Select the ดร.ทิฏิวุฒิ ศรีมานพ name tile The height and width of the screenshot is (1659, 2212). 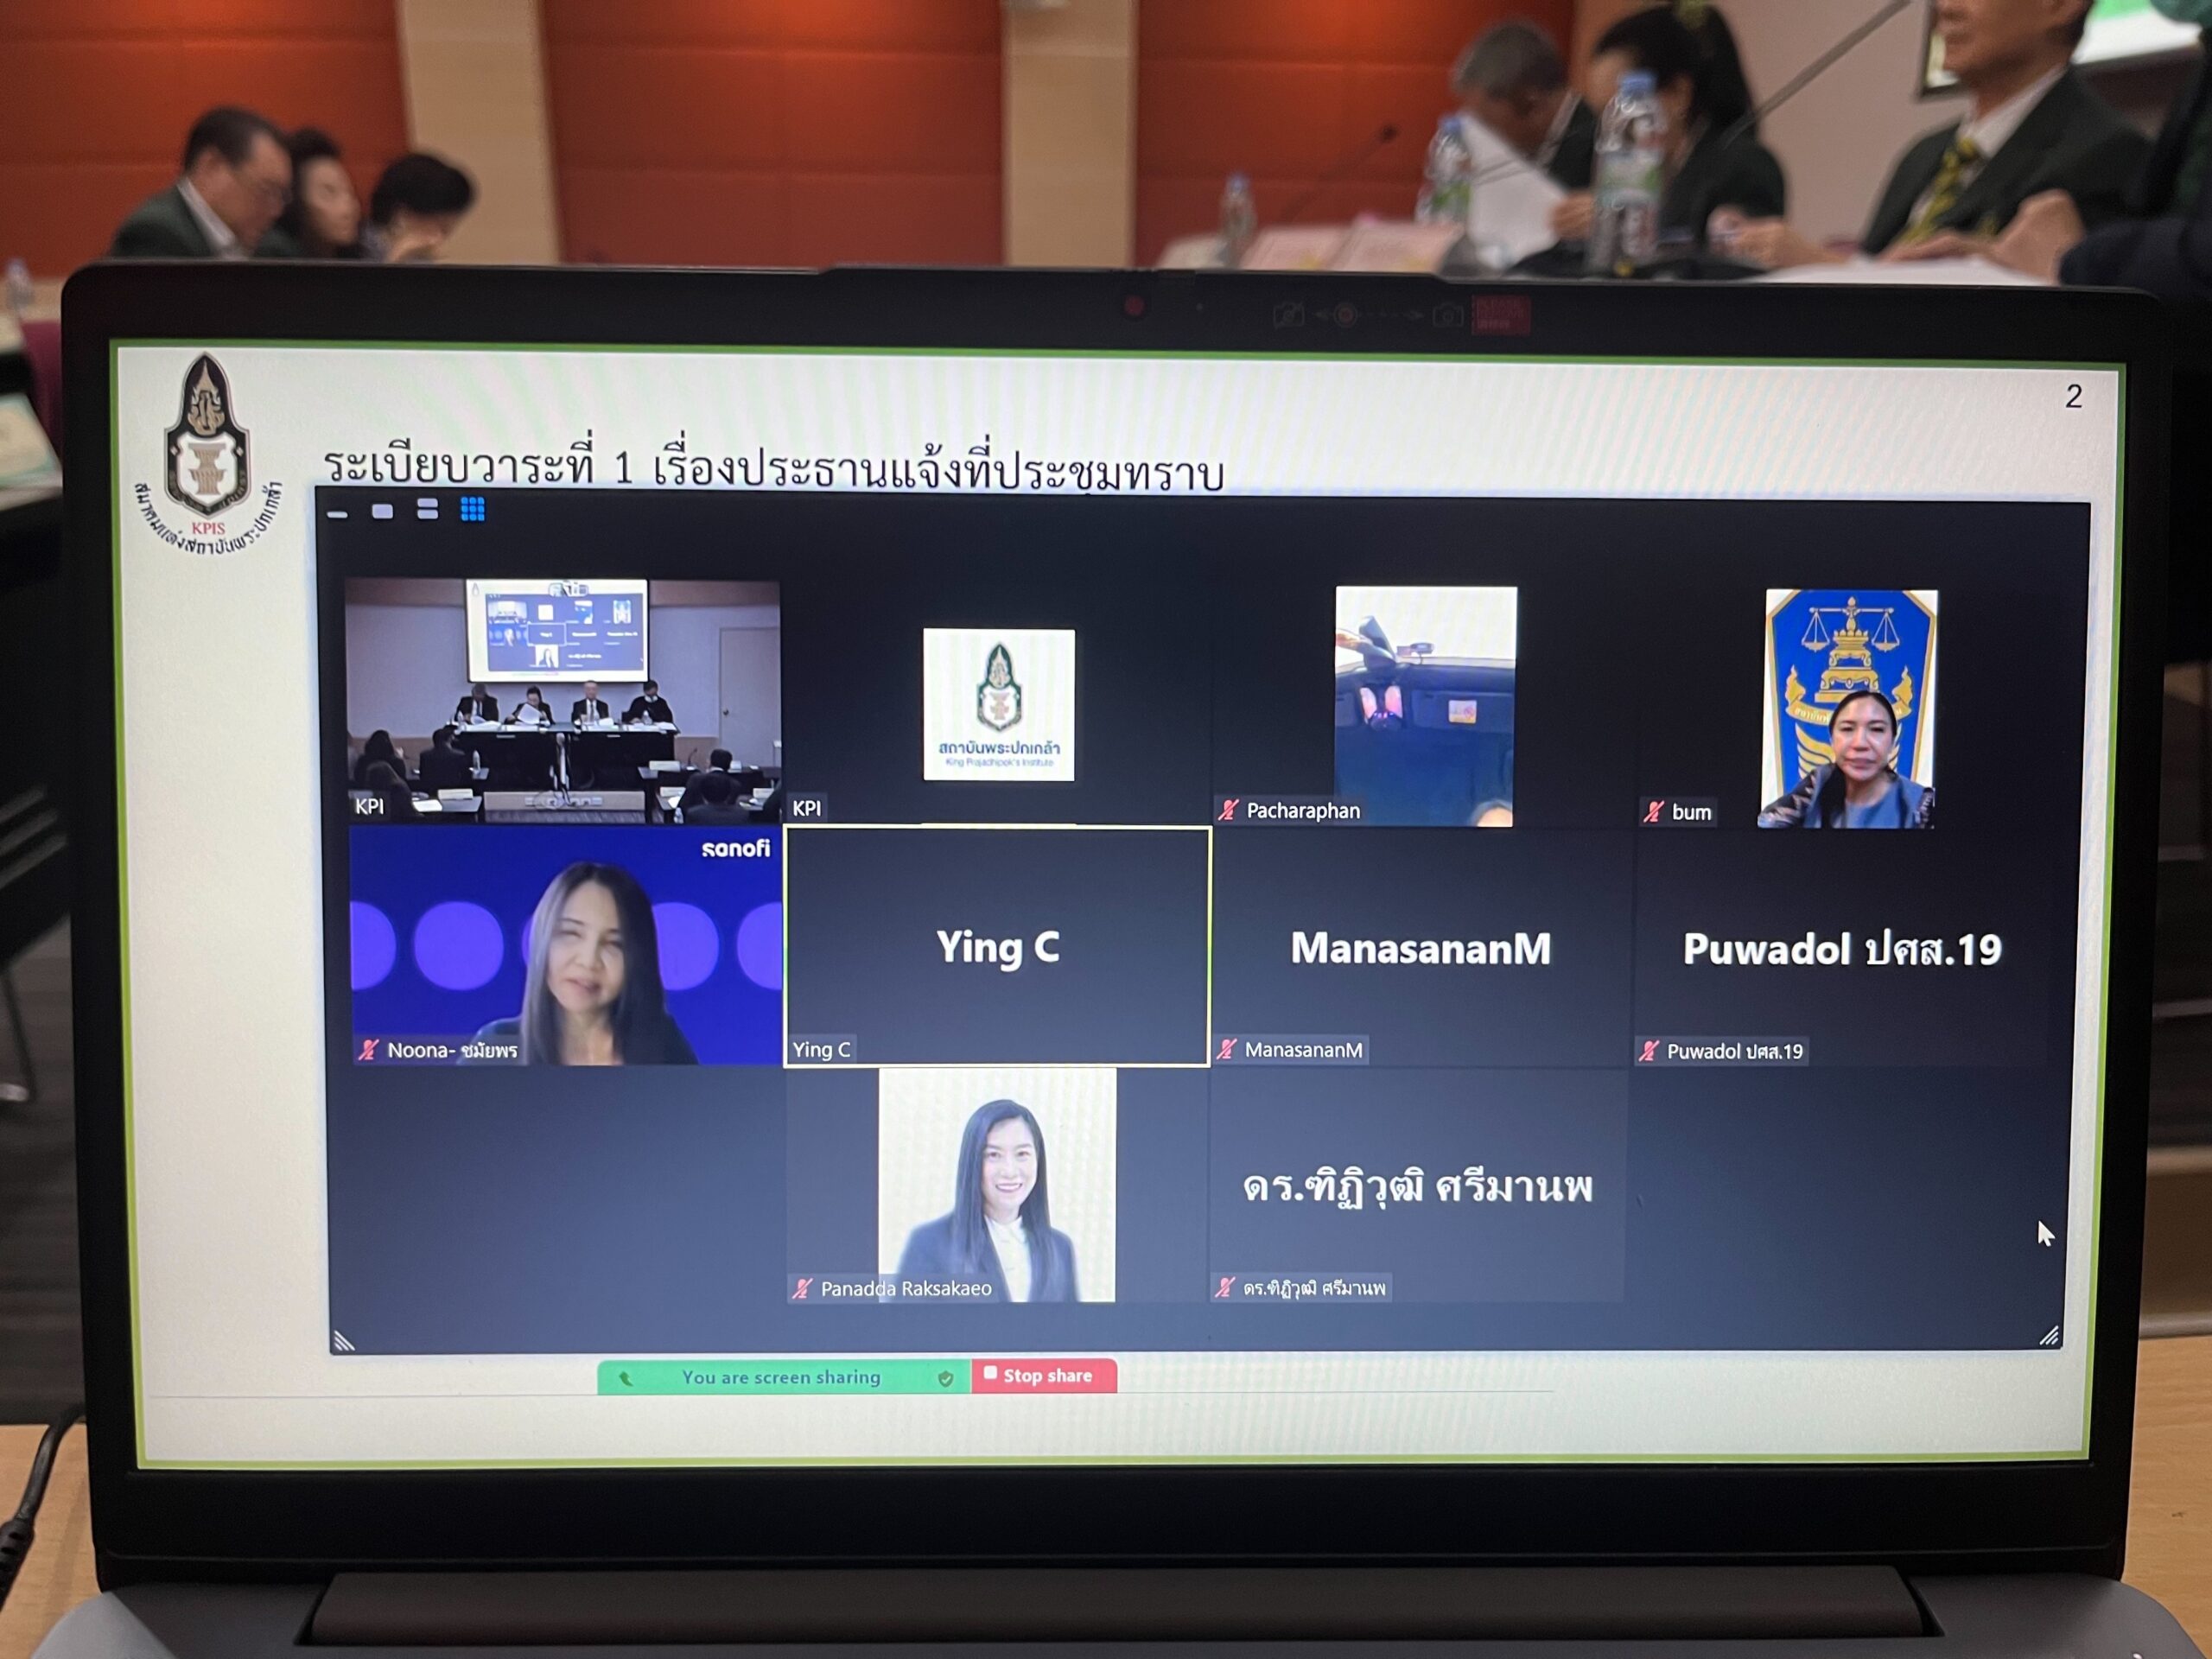coord(1418,1186)
